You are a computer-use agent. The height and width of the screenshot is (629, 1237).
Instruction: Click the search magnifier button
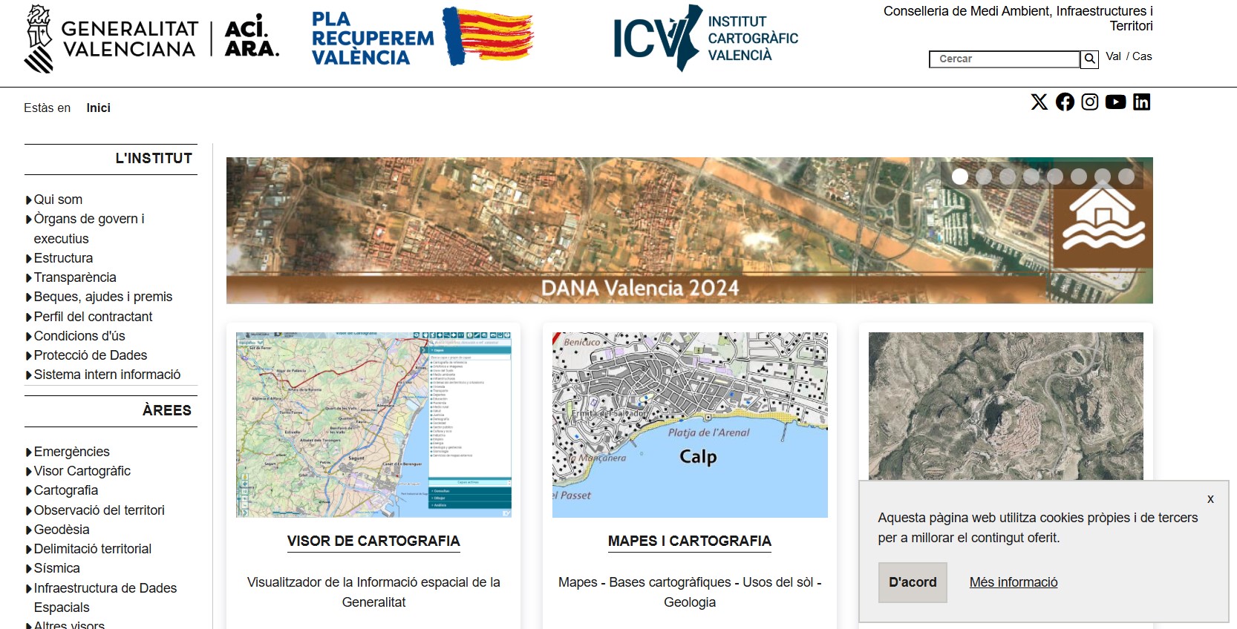click(x=1089, y=59)
